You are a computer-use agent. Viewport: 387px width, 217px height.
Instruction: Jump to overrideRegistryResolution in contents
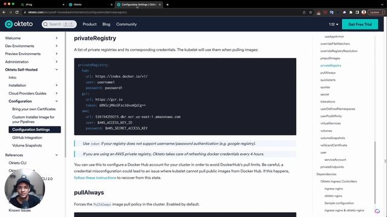coord(339,51)
